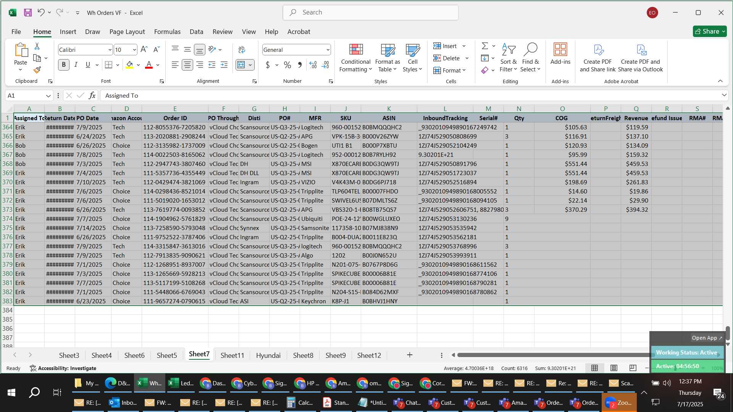733x412 pixels.
Task: Toggle Bottom Align
Action: click(199, 50)
